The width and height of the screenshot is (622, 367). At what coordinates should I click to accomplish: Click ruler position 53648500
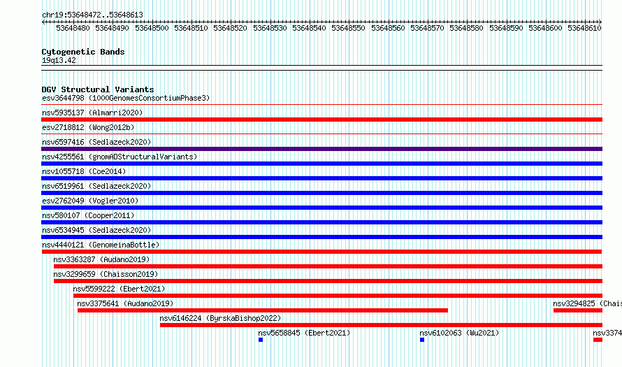pyautogui.click(x=152, y=28)
